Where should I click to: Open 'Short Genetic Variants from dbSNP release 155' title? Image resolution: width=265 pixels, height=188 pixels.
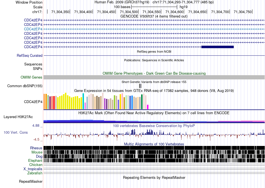pyautogui.click(x=154, y=82)
